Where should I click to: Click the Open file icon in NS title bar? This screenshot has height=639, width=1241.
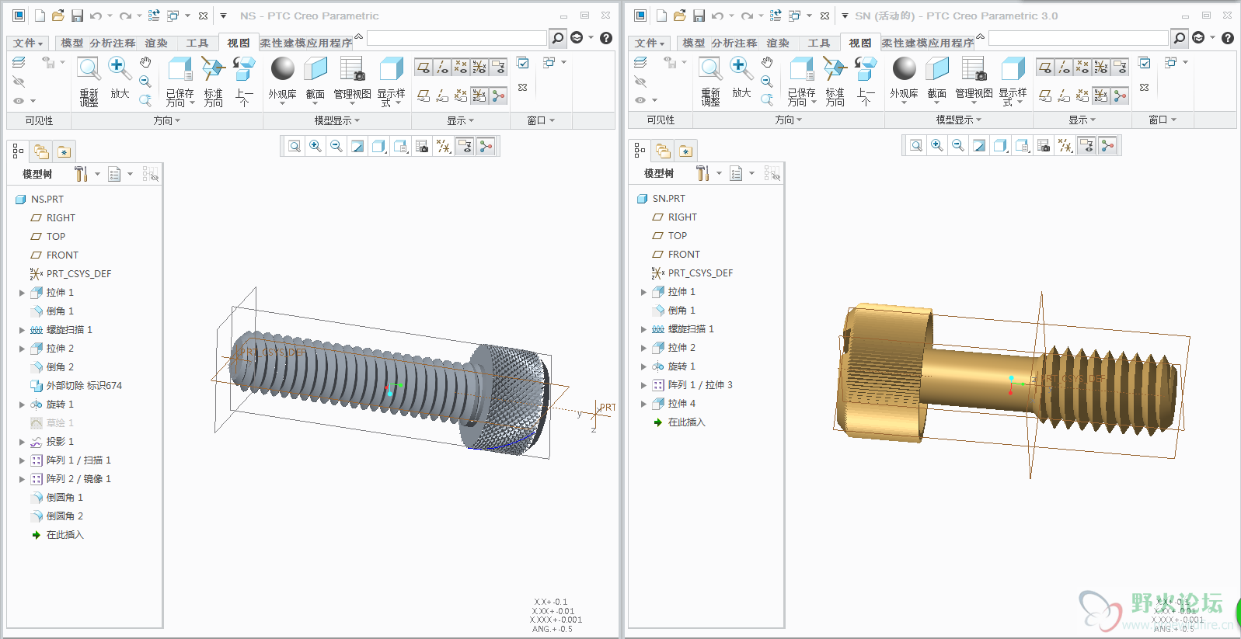coord(58,16)
